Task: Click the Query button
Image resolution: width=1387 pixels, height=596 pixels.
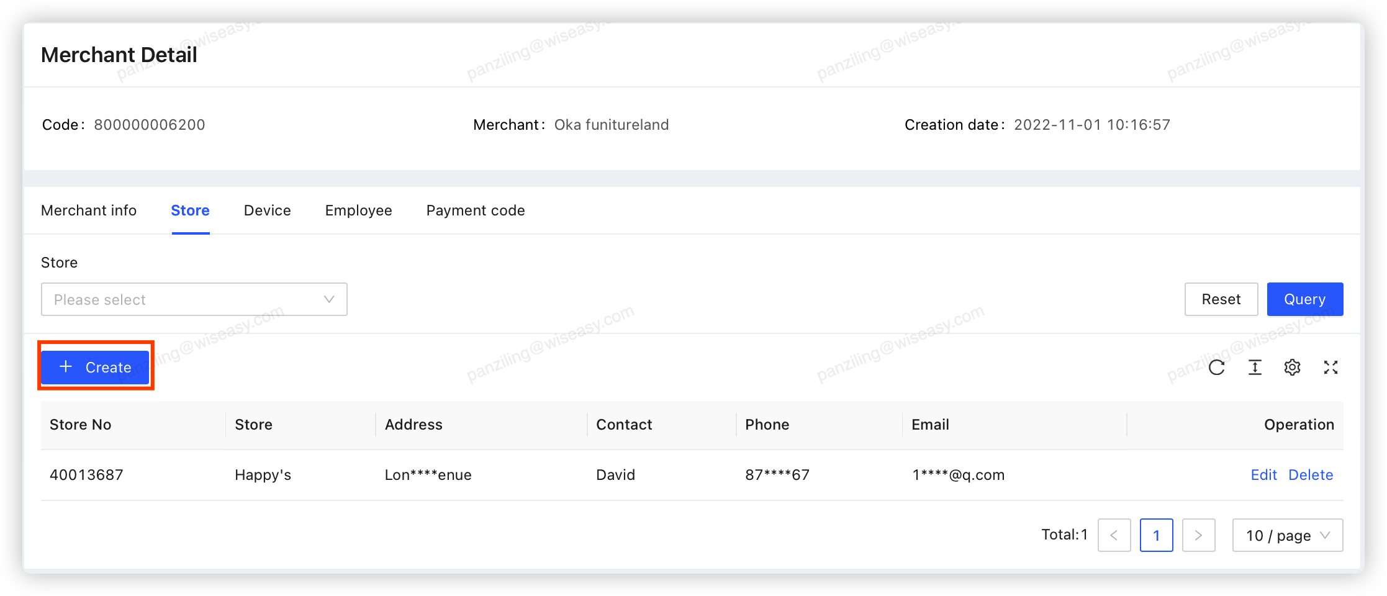Action: [1304, 299]
